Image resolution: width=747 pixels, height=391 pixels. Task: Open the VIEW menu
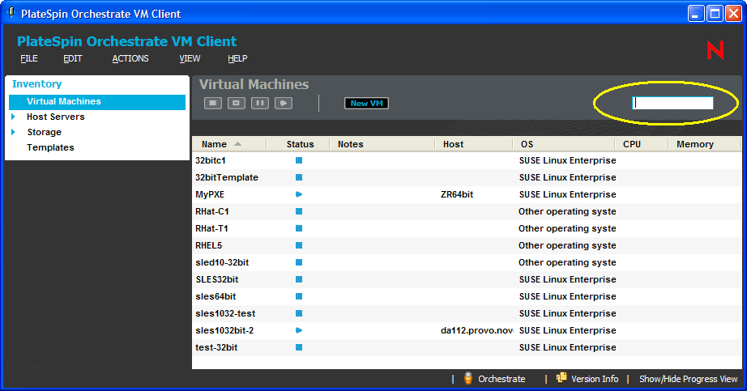coord(190,58)
